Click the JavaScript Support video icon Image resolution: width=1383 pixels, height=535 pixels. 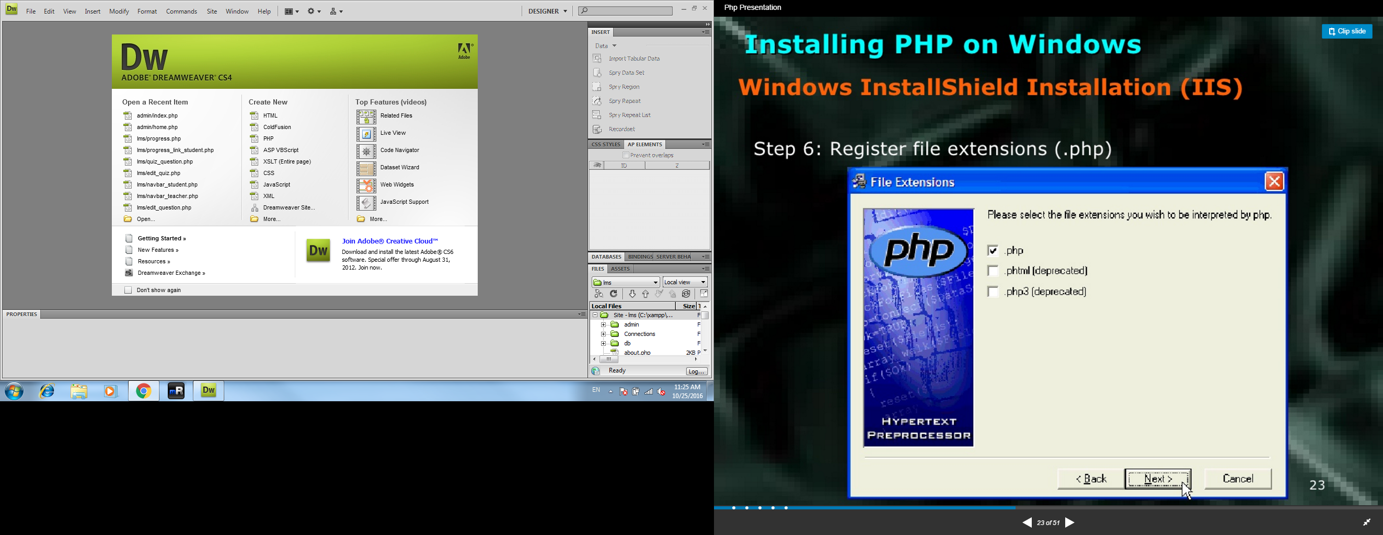click(367, 203)
